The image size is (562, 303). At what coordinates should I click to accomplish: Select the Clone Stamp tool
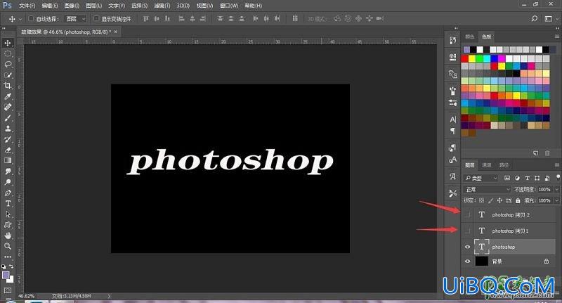pyautogui.click(x=8, y=129)
